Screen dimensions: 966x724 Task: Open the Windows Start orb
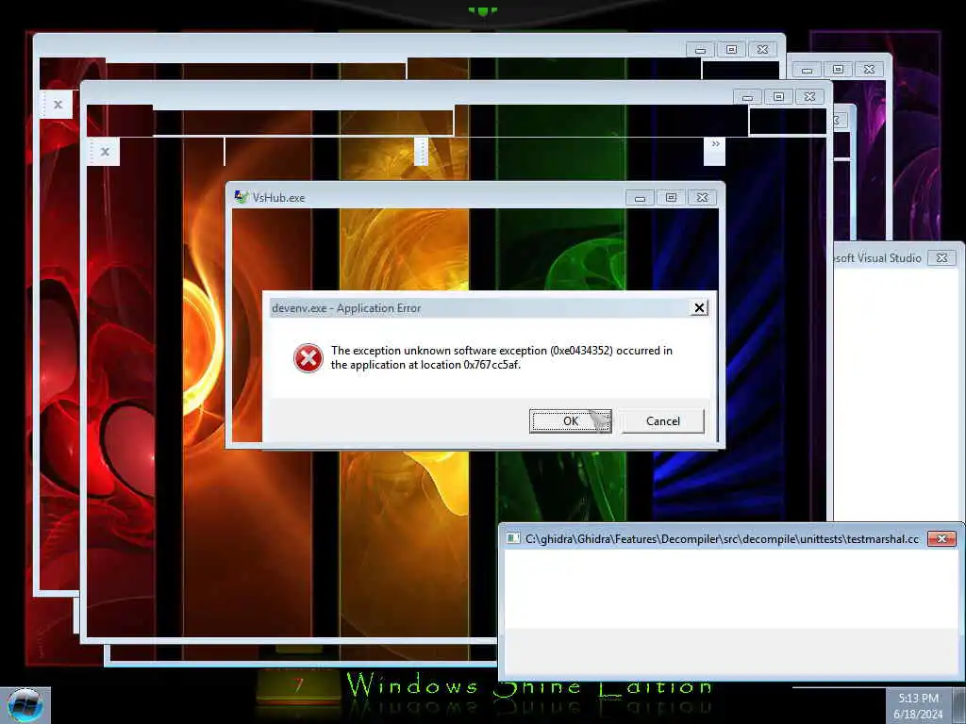pyautogui.click(x=25, y=705)
